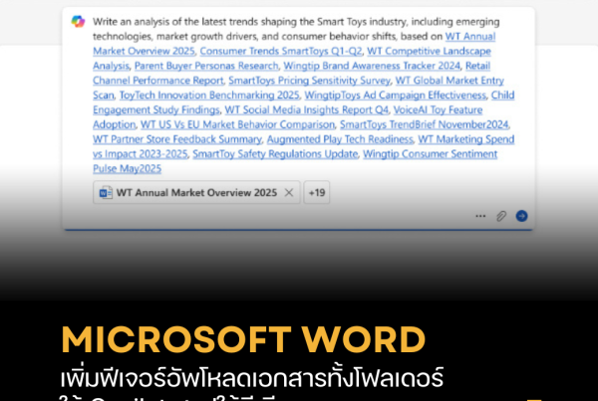Click the send arrow button

(x=521, y=215)
